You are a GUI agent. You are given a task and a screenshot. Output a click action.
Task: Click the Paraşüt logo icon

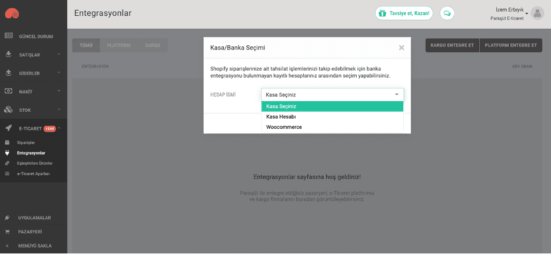click(12, 13)
